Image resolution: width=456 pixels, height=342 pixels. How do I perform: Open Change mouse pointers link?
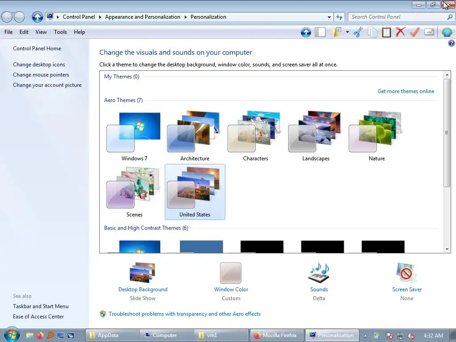(x=41, y=75)
